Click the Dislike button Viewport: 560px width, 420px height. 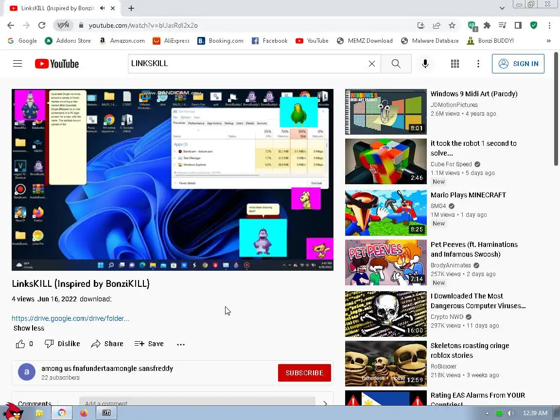[62, 344]
